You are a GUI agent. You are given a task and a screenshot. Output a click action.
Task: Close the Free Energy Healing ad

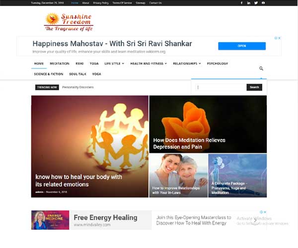point(265,212)
